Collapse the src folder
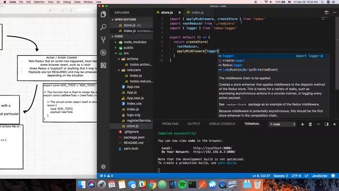The width and height of the screenshot is (339, 191). click(x=115, y=53)
